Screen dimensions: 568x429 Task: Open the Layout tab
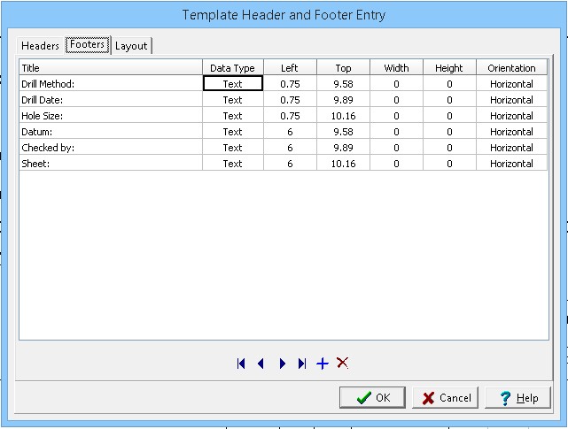coord(131,46)
